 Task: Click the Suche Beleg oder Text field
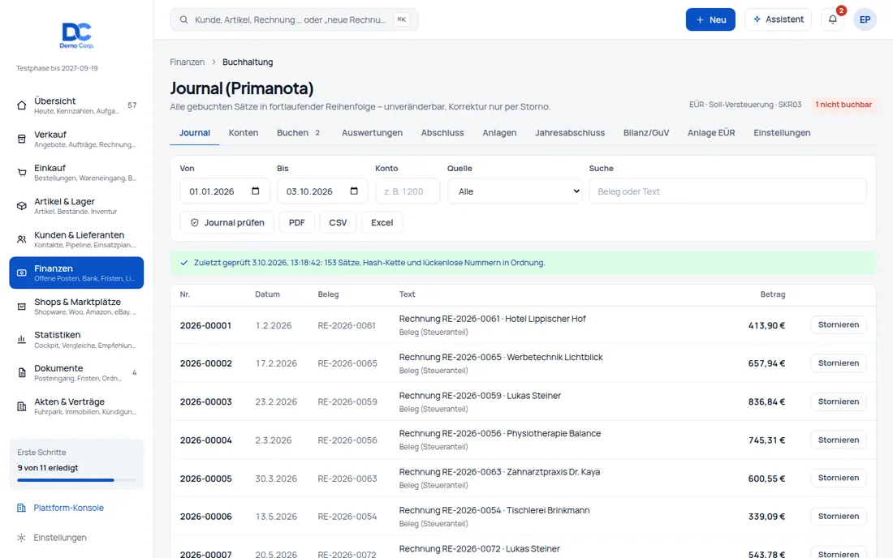(728, 191)
